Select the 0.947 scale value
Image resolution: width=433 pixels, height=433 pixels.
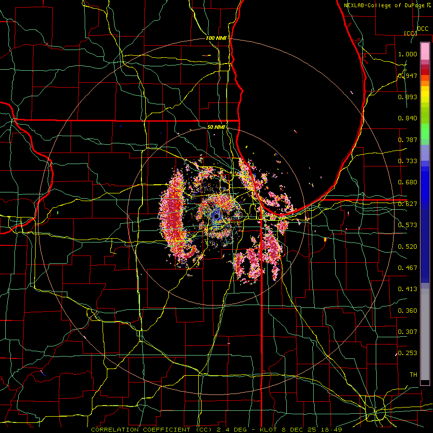pos(408,76)
